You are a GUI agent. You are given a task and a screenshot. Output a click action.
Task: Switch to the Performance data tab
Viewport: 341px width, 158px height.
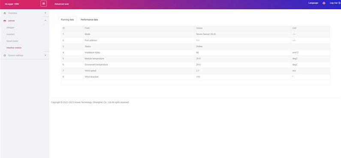click(x=89, y=20)
